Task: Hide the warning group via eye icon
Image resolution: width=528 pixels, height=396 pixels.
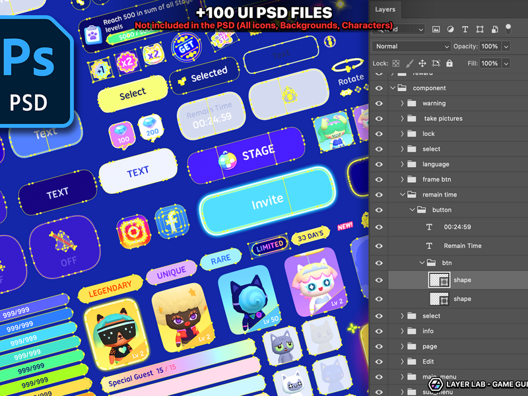Action: click(379, 104)
